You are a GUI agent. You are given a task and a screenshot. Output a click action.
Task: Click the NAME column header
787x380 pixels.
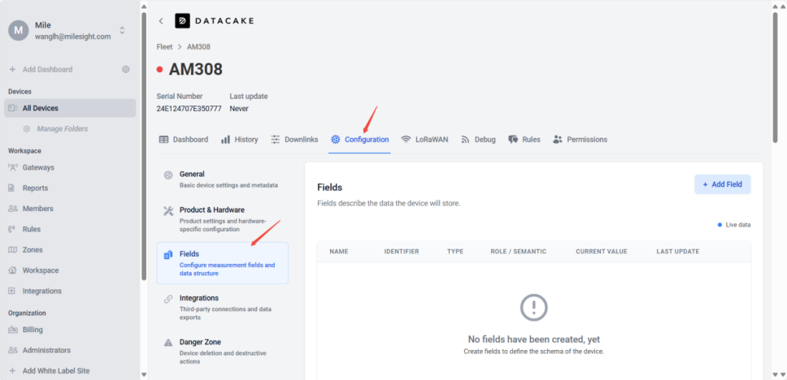coord(339,252)
